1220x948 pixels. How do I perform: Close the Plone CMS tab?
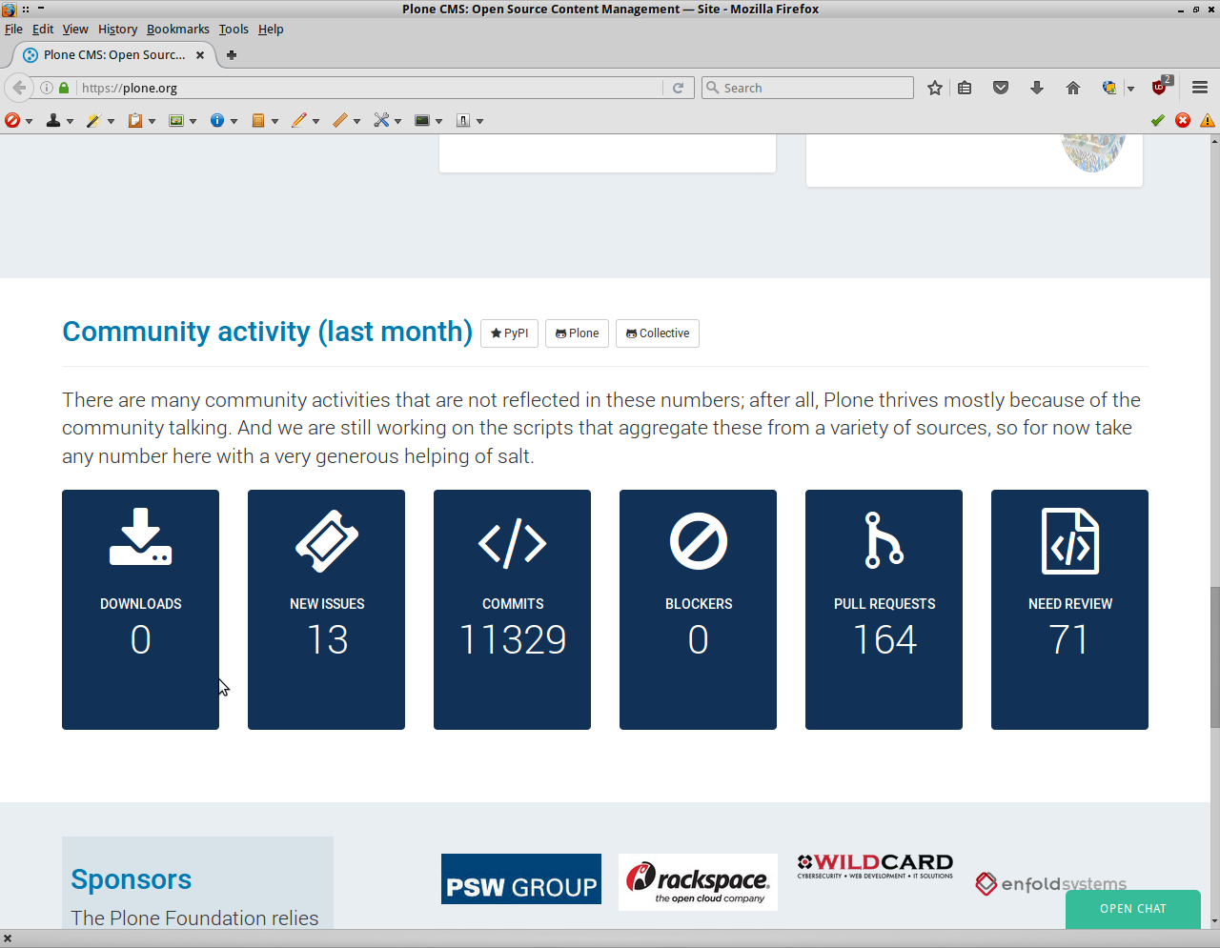click(x=200, y=55)
